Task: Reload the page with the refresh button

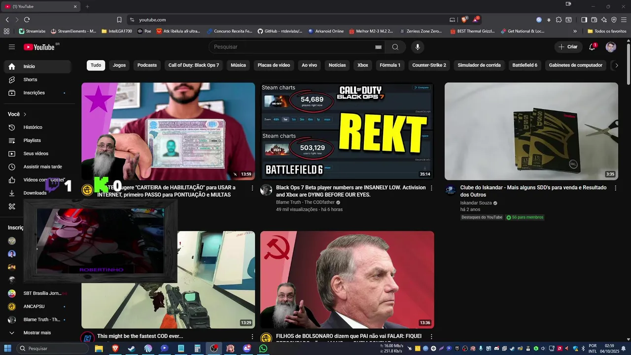Action: click(x=27, y=20)
